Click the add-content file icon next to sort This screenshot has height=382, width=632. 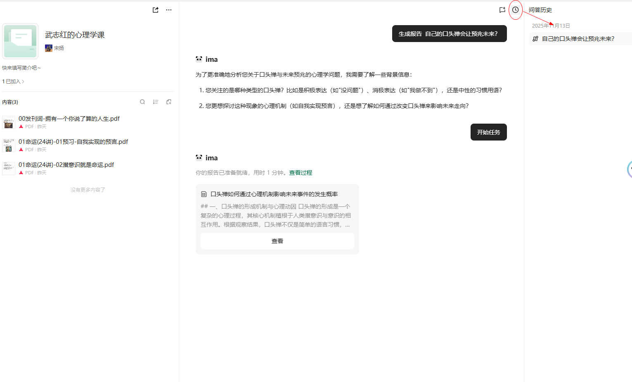coord(169,102)
